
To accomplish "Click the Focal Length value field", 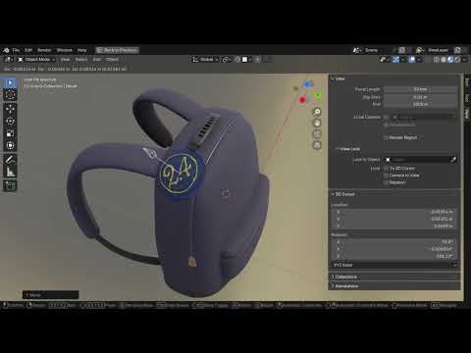I will (420, 89).
